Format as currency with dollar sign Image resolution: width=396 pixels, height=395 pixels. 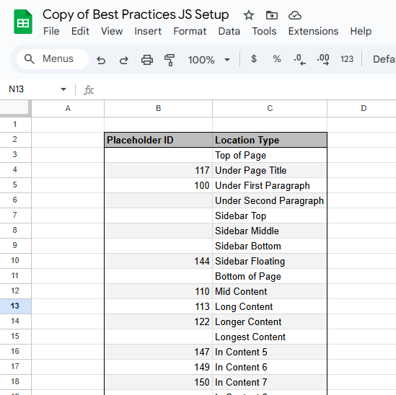coord(254,59)
